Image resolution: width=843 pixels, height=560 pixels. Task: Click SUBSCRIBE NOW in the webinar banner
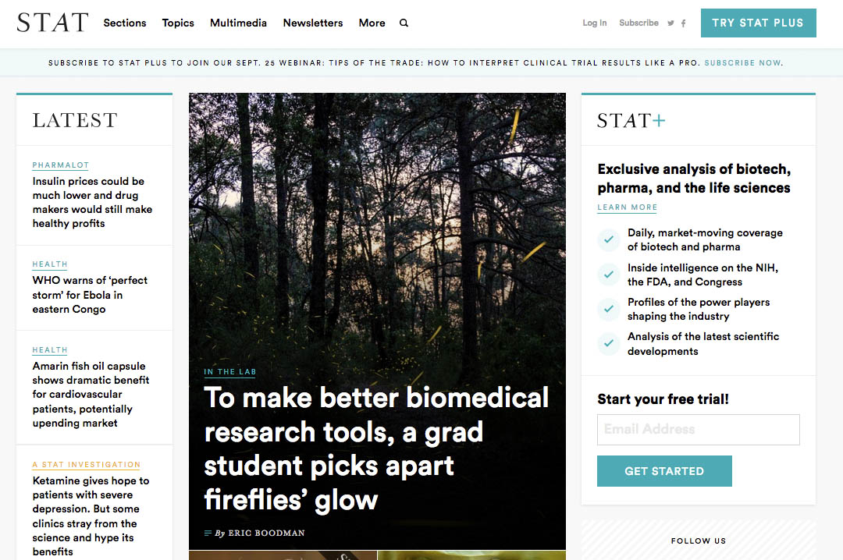[x=742, y=63]
